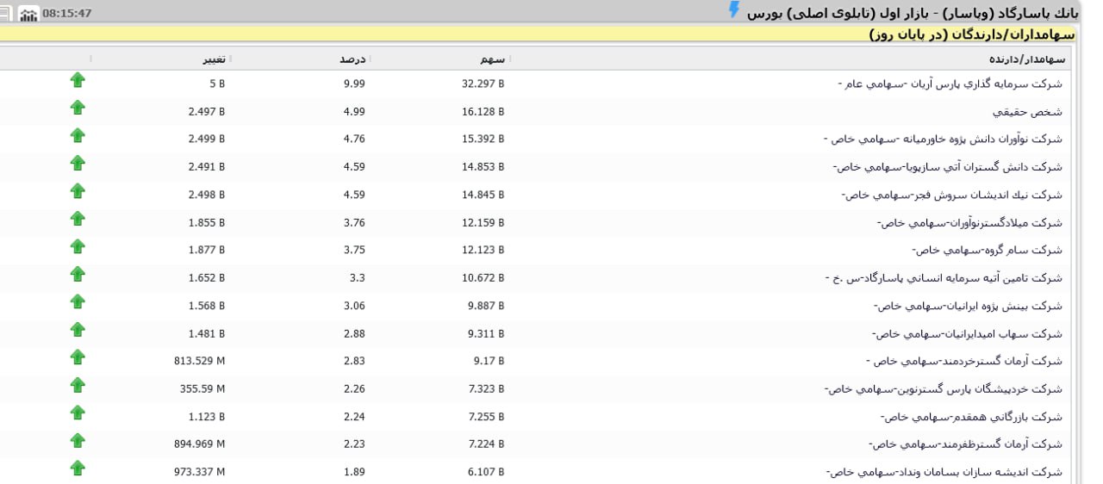This screenshot has height=484, width=1103.
Task: Click the green up arrow in the شخص حقیقی row
Action: 78,108
